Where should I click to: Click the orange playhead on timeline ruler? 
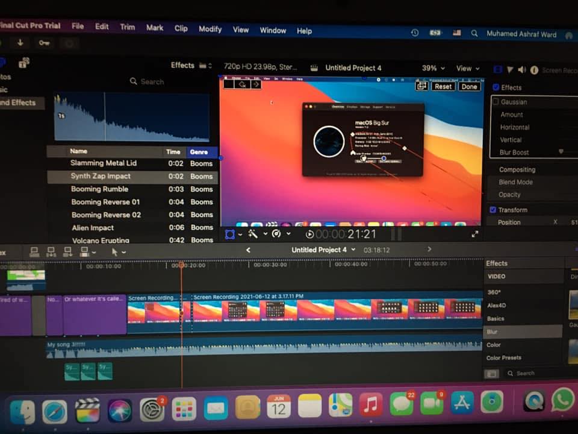[x=181, y=265]
